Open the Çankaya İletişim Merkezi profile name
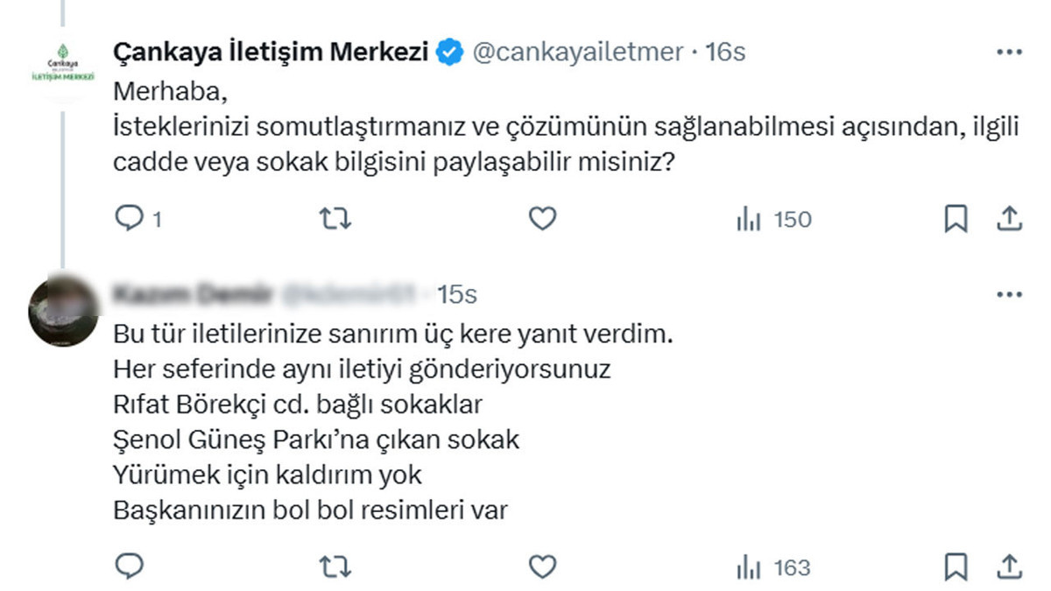The image size is (1051, 591). [x=272, y=53]
